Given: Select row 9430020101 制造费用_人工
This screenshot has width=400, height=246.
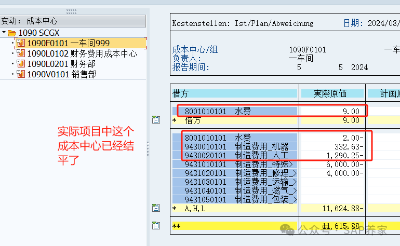Looking at the screenshot, I should pyautogui.click(x=235, y=155).
